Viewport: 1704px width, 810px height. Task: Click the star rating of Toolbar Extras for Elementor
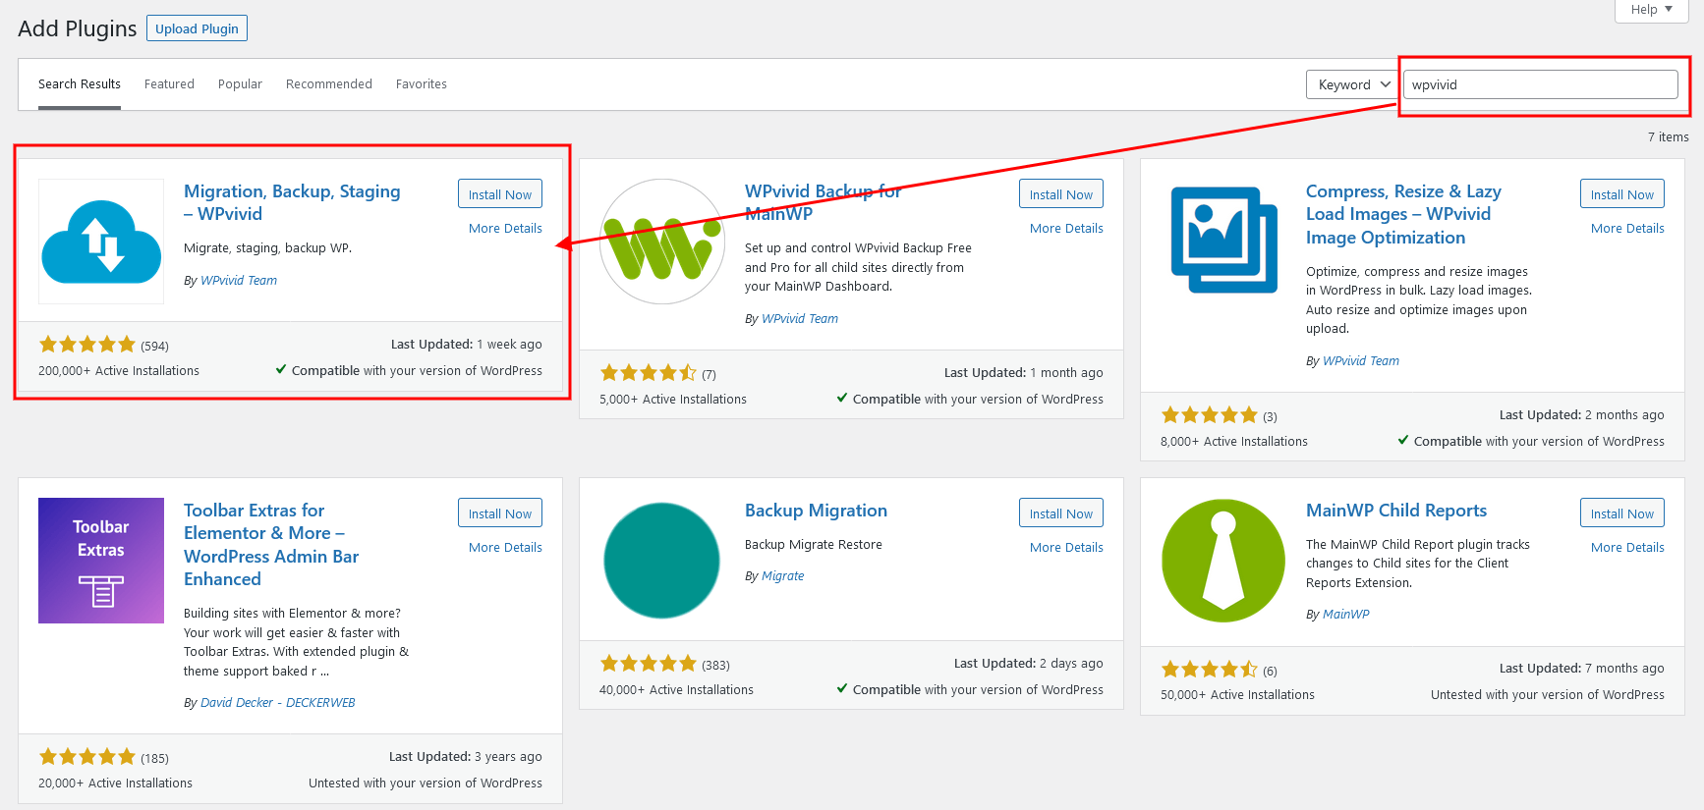pos(87,757)
